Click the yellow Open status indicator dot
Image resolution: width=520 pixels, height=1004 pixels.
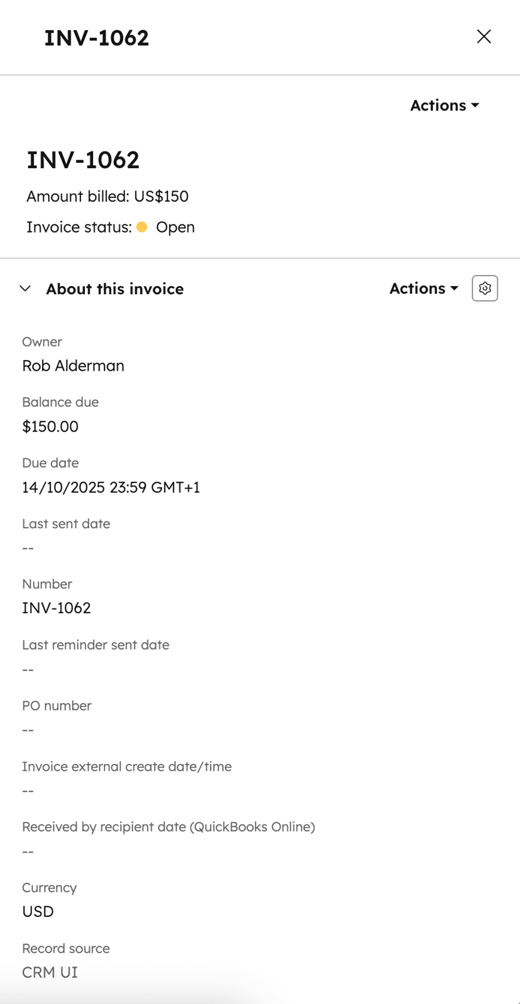click(x=141, y=227)
